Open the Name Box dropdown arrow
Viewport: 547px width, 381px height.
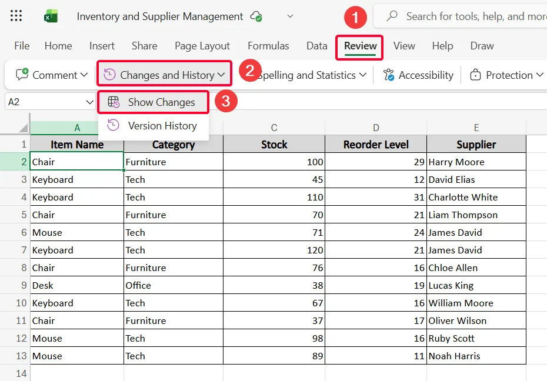coord(89,102)
